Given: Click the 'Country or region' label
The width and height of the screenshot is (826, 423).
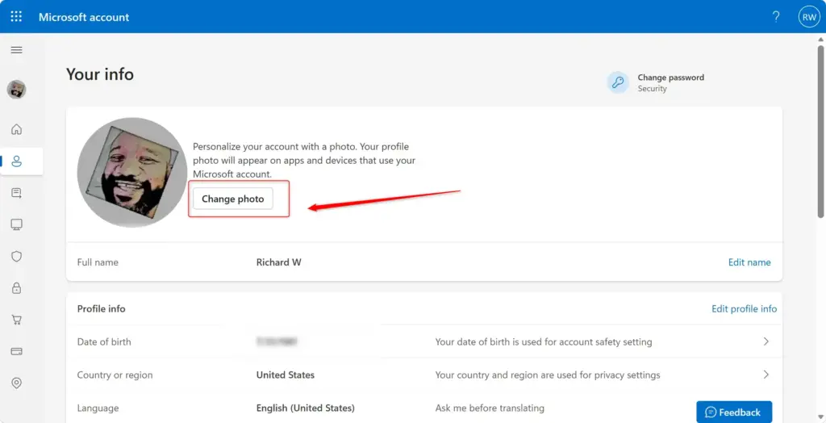Looking at the screenshot, I should [x=115, y=375].
